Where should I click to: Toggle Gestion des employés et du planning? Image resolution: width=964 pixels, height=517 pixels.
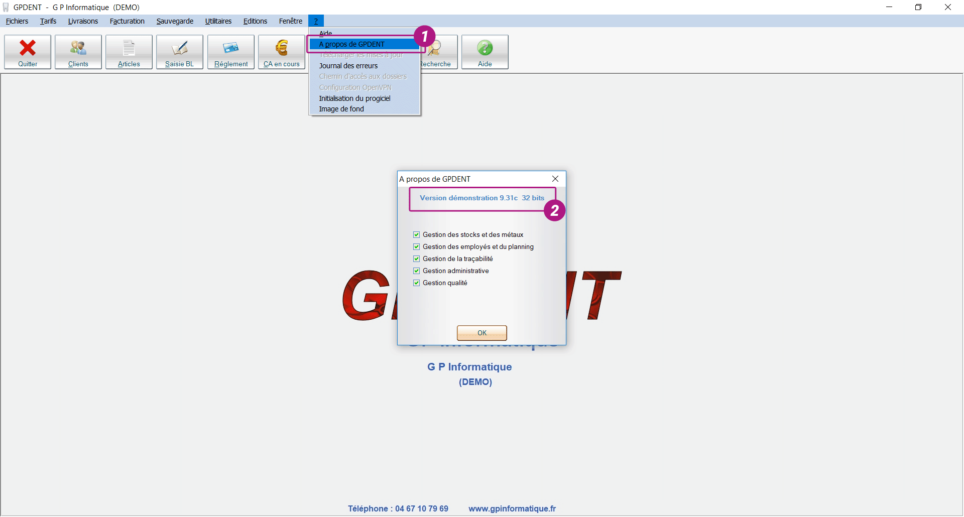[x=416, y=246]
